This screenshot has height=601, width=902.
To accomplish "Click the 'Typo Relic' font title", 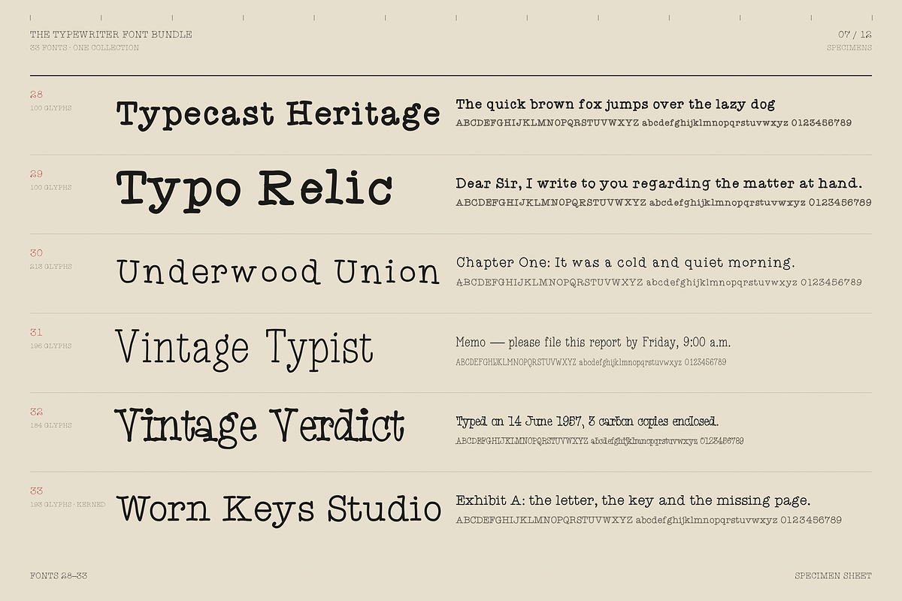I will point(255,190).
